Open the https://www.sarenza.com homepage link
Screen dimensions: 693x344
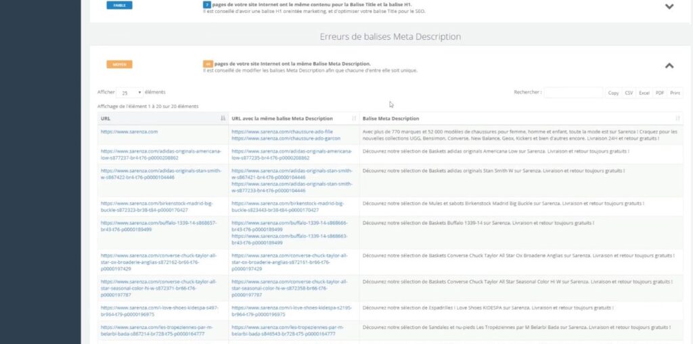[129, 132]
